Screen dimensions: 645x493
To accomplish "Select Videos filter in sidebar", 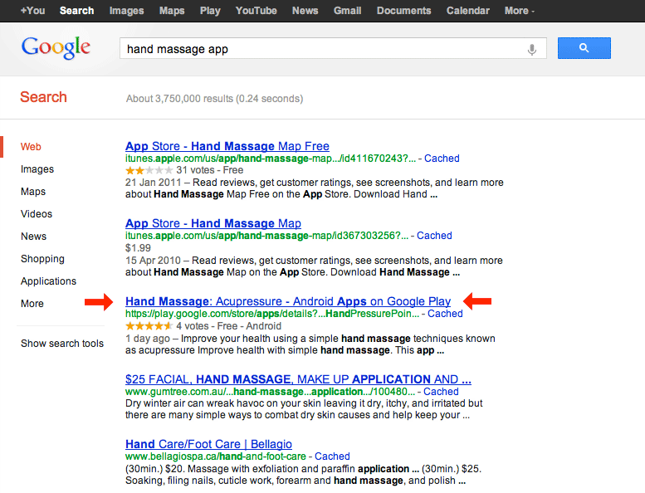I will 37,214.
